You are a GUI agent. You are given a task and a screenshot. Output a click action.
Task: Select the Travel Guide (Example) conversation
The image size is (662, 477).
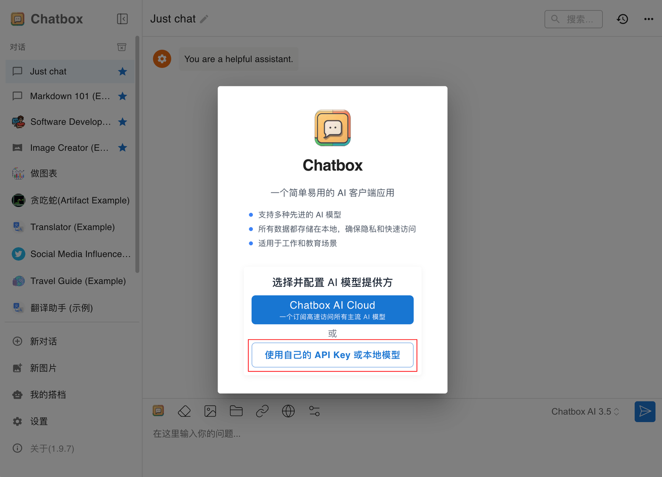coord(77,281)
